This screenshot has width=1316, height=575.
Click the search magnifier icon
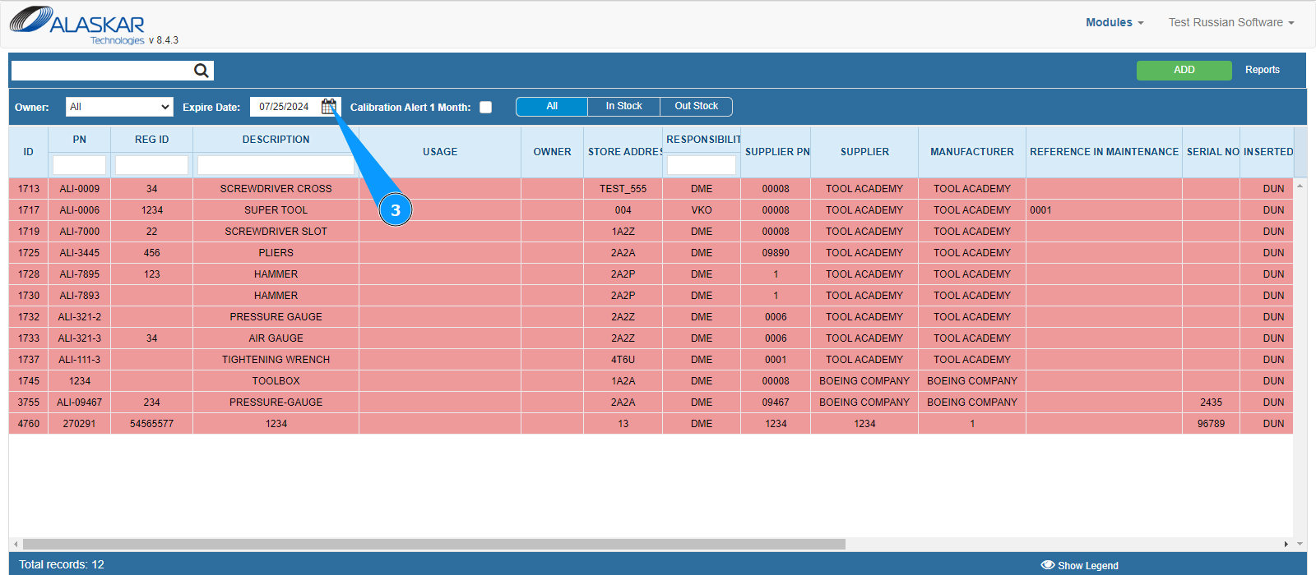click(201, 71)
